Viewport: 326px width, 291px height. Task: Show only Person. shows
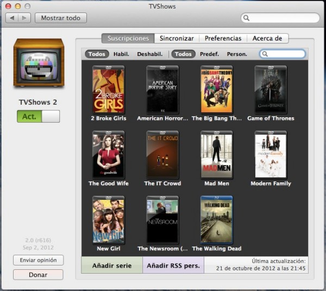click(x=237, y=54)
